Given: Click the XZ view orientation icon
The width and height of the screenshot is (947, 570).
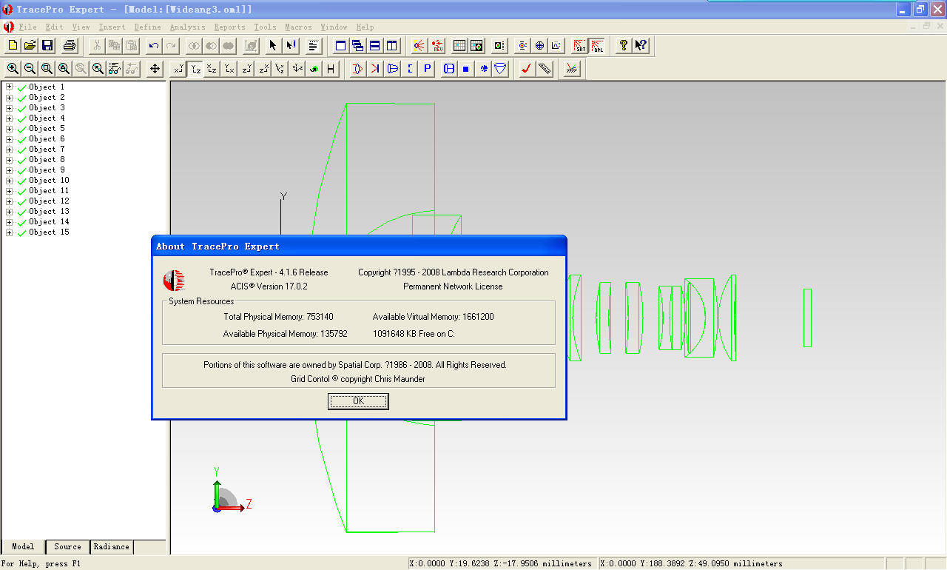Looking at the screenshot, I should 212,68.
